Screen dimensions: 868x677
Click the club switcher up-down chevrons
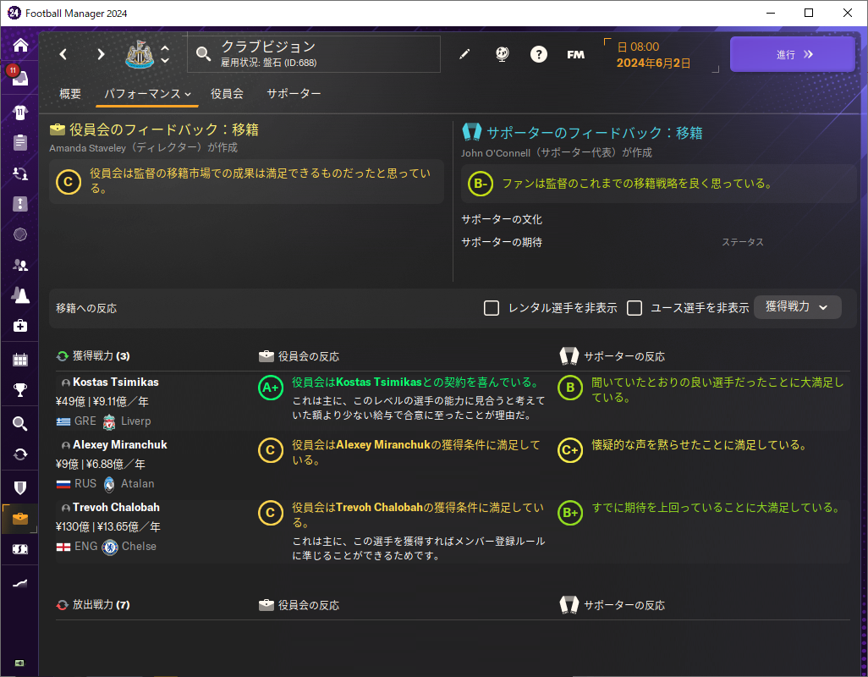pyautogui.click(x=165, y=54)
